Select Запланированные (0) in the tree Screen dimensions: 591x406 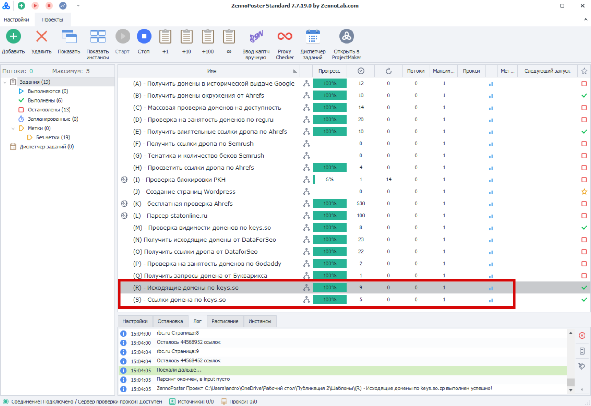pos(53,119)
